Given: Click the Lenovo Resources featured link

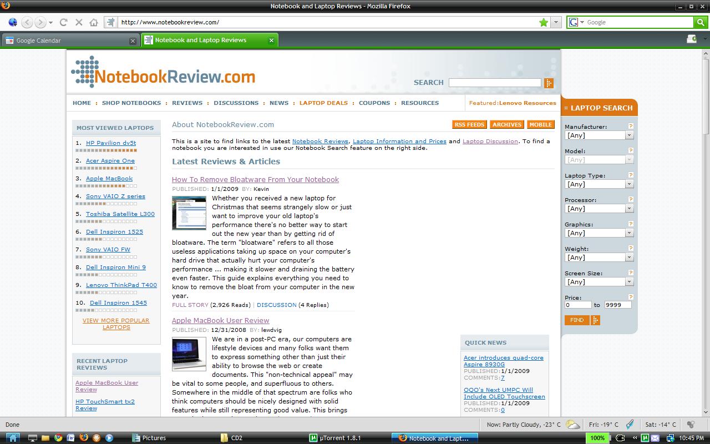Looking at the screenshot, I should coord(528,103).
